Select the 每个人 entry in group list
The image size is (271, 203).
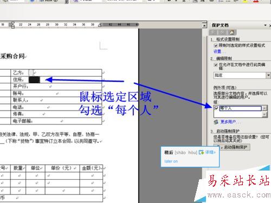240,108
